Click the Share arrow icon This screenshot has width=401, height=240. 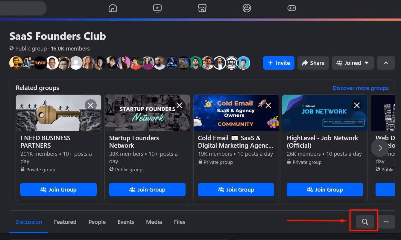pyautogui.click(x=313, y=63)
